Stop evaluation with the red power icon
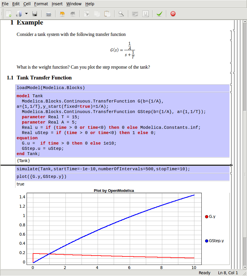The height and width of the screenshot is (276, 247). [173, 13]
